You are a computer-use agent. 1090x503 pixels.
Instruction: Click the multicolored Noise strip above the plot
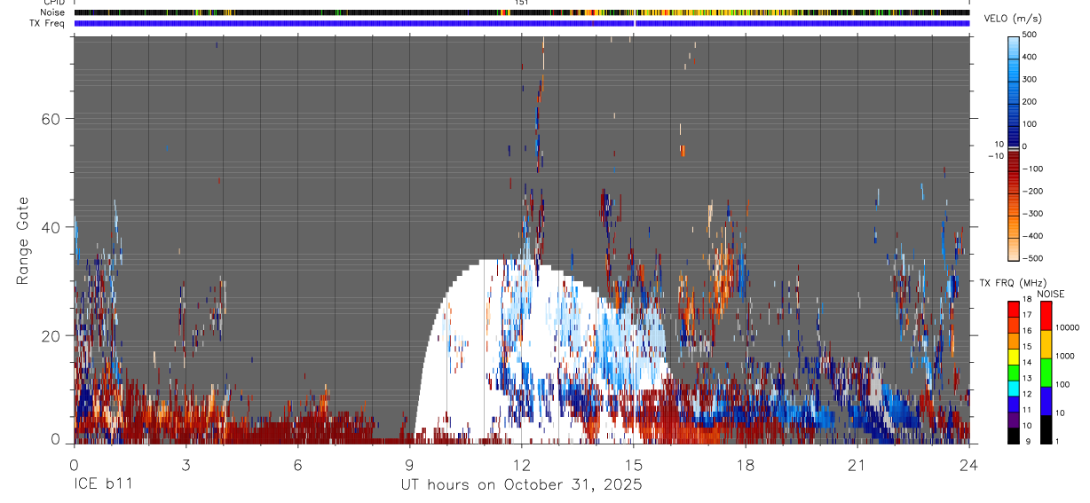tap(522, 12)
